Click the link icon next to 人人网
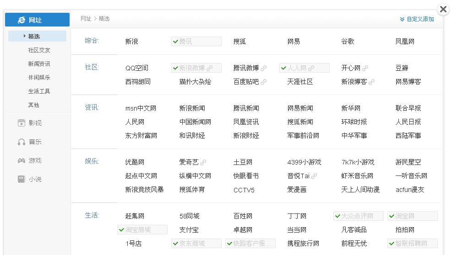The width and height of the screenshot is (457, 255). point(311,68)
